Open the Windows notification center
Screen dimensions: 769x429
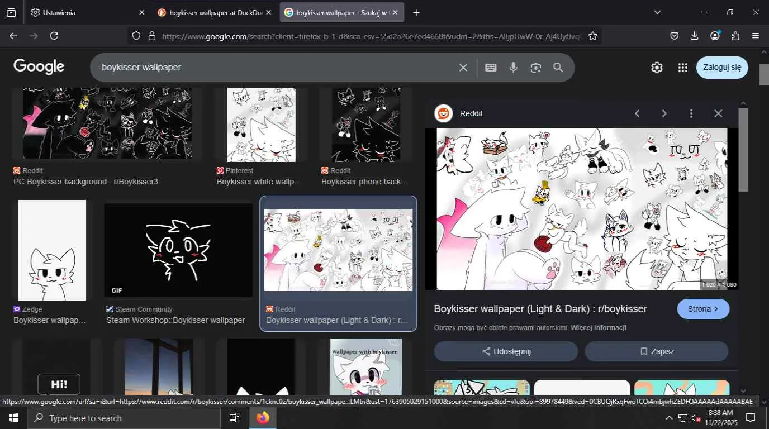pyautogui.click(x=751, y=418)
